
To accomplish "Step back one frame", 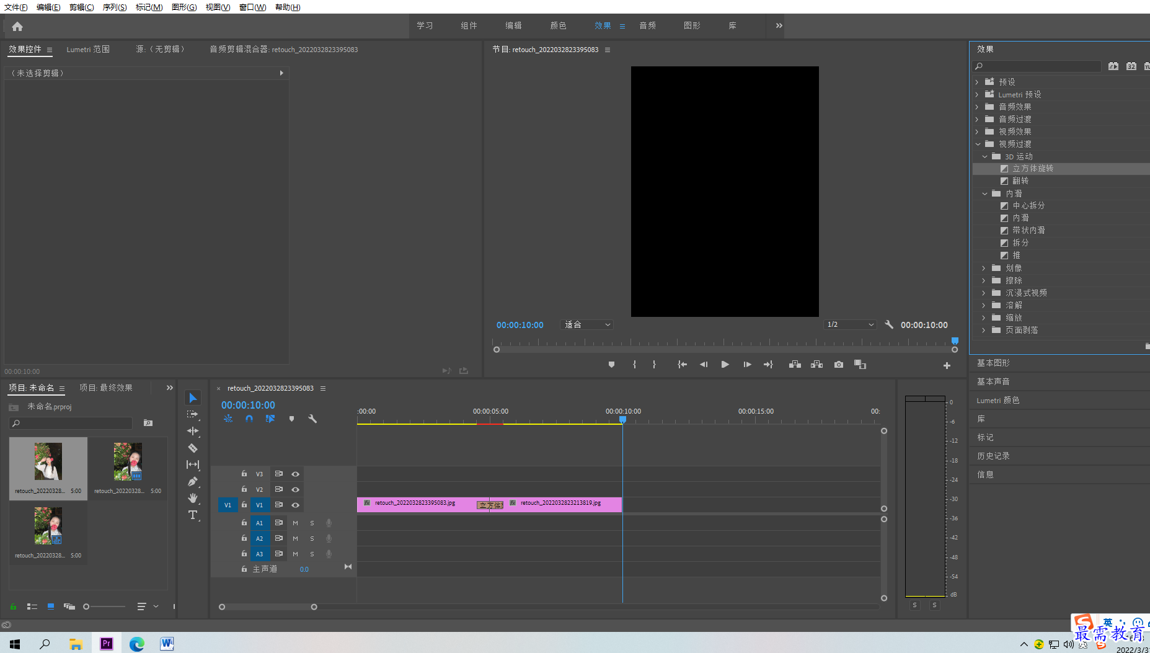I will click(x=704, y=365).
